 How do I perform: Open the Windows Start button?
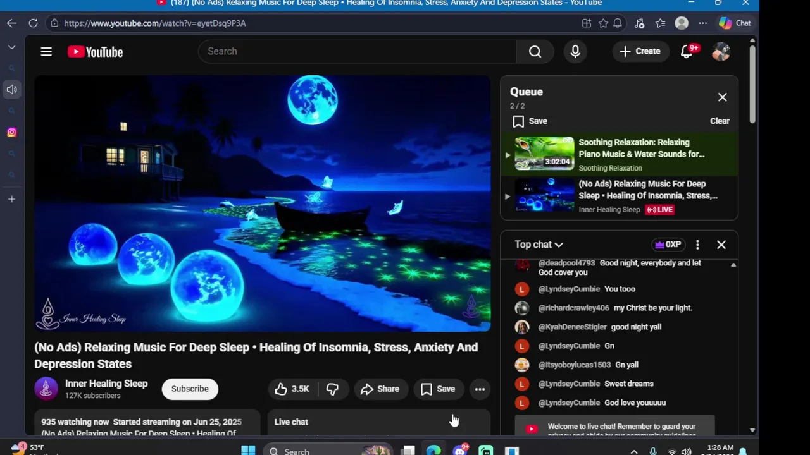pyautogui.click(x=248, y=451)
